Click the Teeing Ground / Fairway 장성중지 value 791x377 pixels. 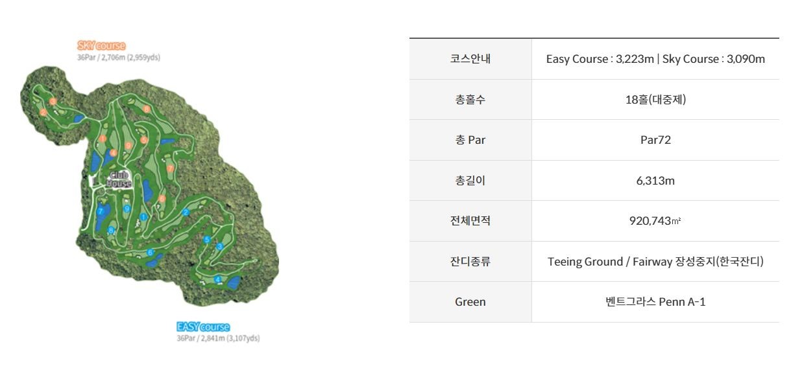coord(655,262)
